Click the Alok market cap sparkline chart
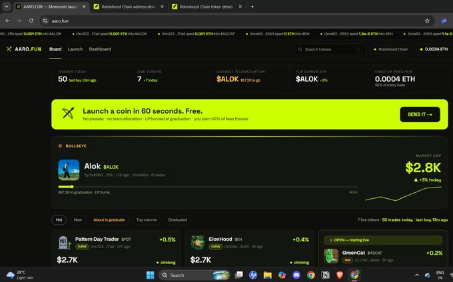The height and width of the screenshot is (282, 453). (x=403, y=194)
